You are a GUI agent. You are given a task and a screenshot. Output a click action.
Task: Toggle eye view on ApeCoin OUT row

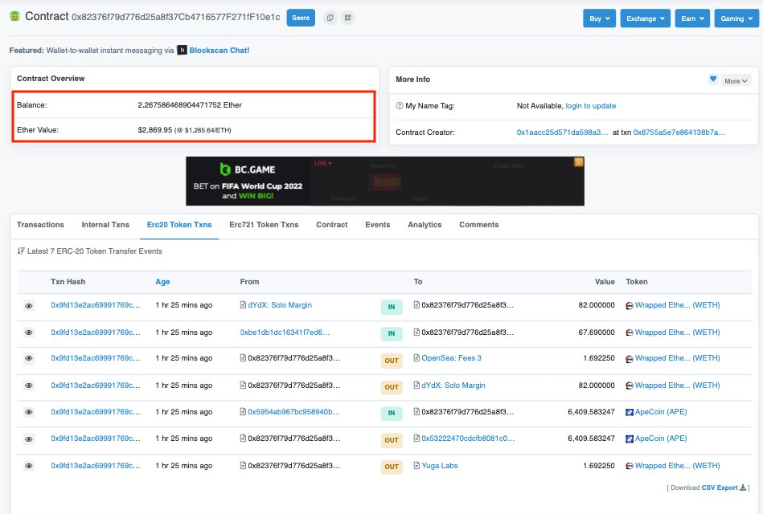29,439
